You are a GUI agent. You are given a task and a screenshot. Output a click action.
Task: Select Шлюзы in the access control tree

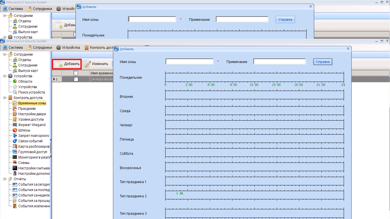[24, 130]
